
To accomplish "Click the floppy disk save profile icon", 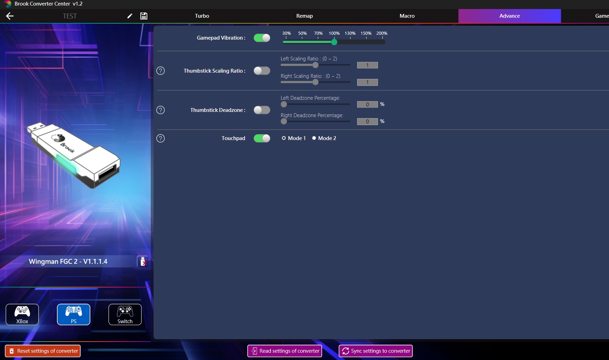I will tap(144, 16).
